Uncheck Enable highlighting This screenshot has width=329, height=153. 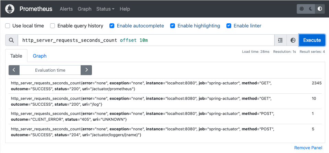point(173,26)
